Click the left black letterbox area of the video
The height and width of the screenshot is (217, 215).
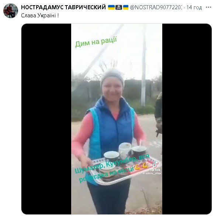pos(46,119)
